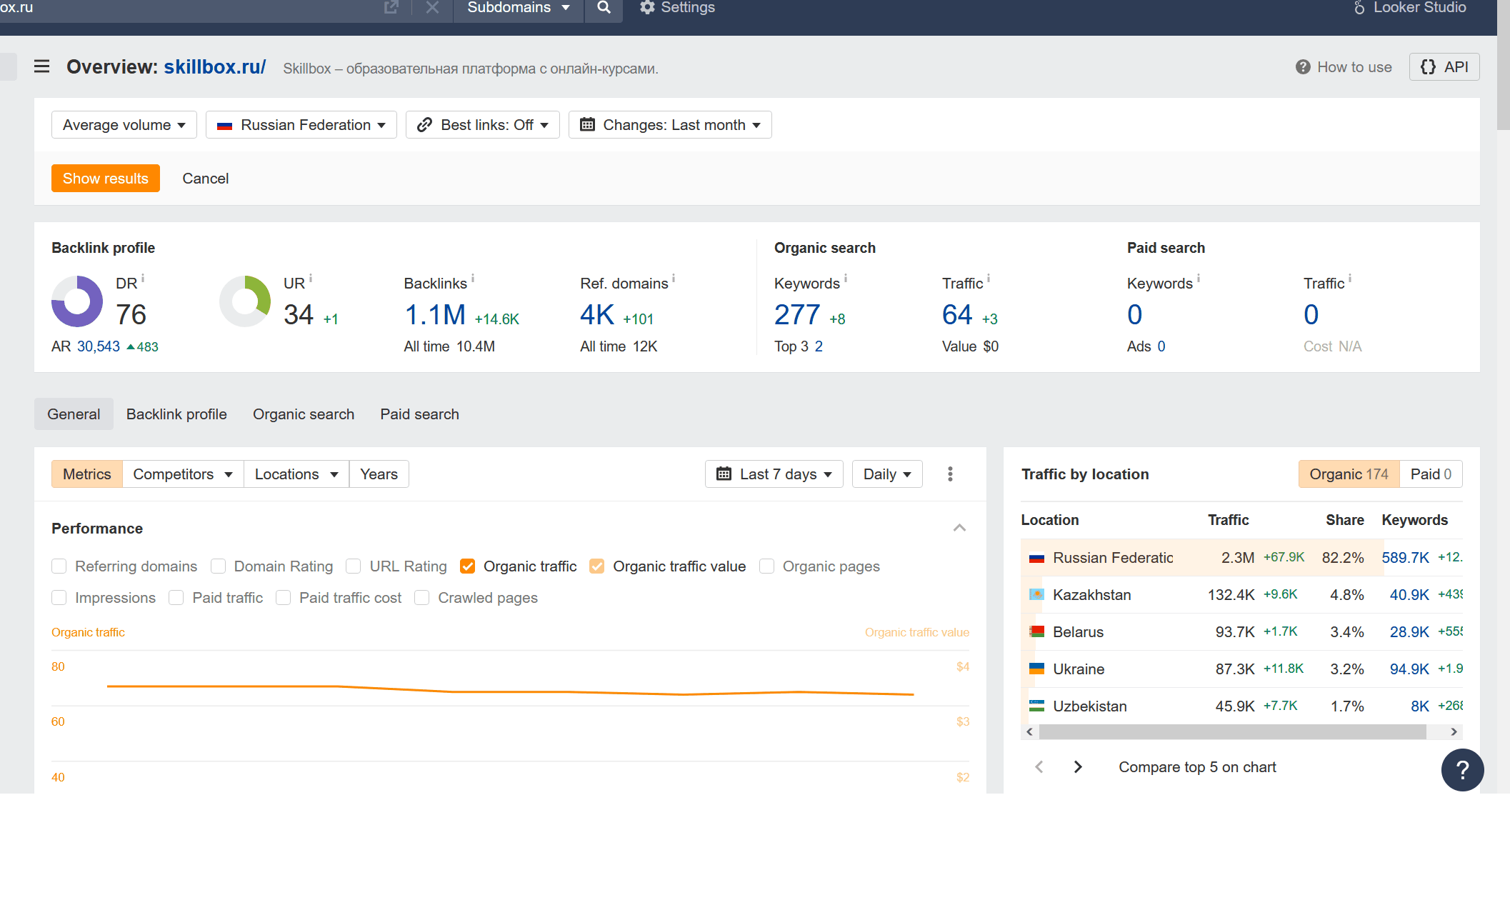Viewport: 1510px width, 900px height.
Task: Switch to General tab
Action: tap(74, 414)
